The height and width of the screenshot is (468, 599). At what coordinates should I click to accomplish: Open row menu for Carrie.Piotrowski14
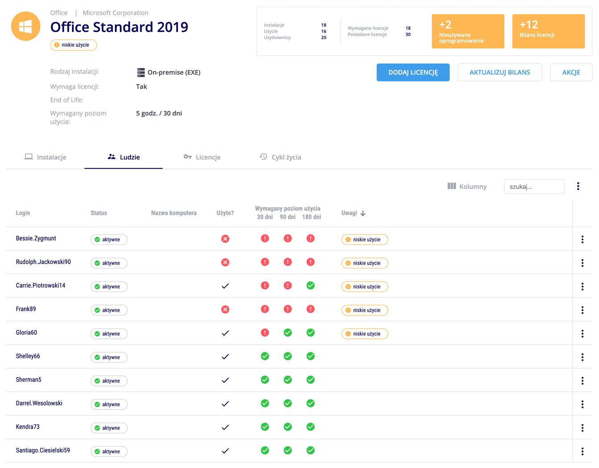[x=582, y=287]
